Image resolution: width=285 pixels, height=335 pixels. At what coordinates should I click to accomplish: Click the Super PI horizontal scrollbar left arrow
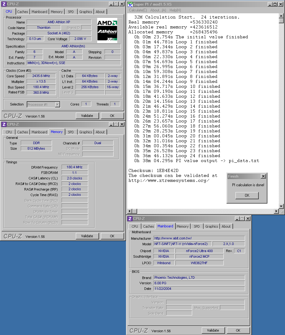click(x=130, y=211)
